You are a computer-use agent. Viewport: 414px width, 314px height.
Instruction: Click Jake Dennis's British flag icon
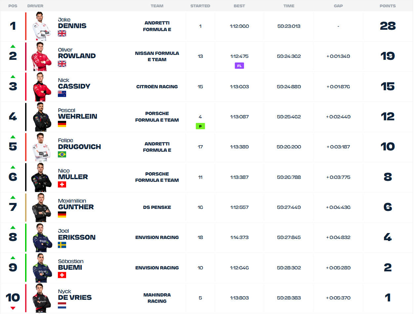click(x=62, y=33)
